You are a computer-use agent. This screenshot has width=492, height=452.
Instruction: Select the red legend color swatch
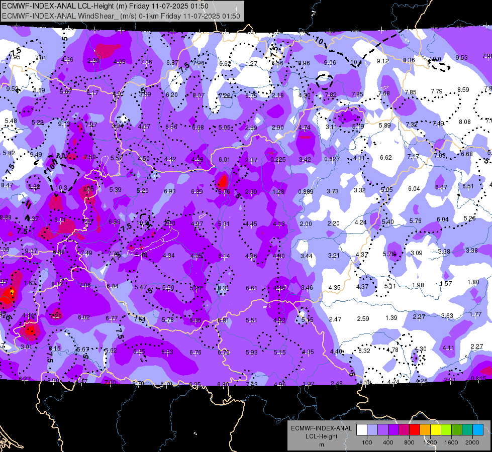415,429
